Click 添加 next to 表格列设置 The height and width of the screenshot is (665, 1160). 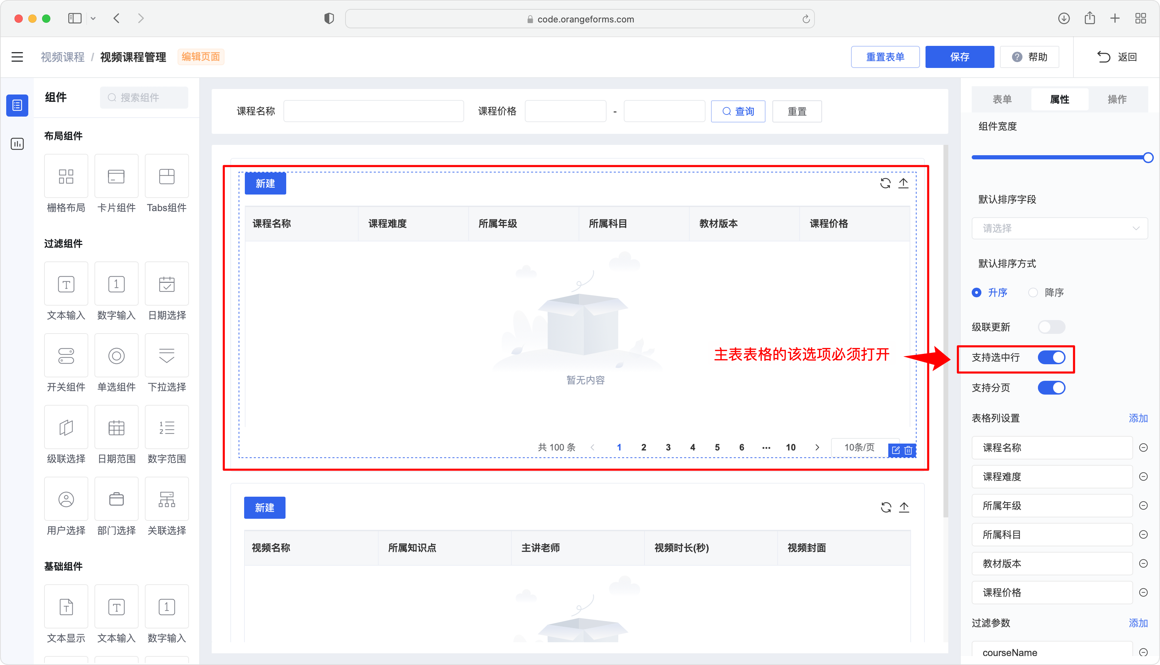tap(1138, 418)
